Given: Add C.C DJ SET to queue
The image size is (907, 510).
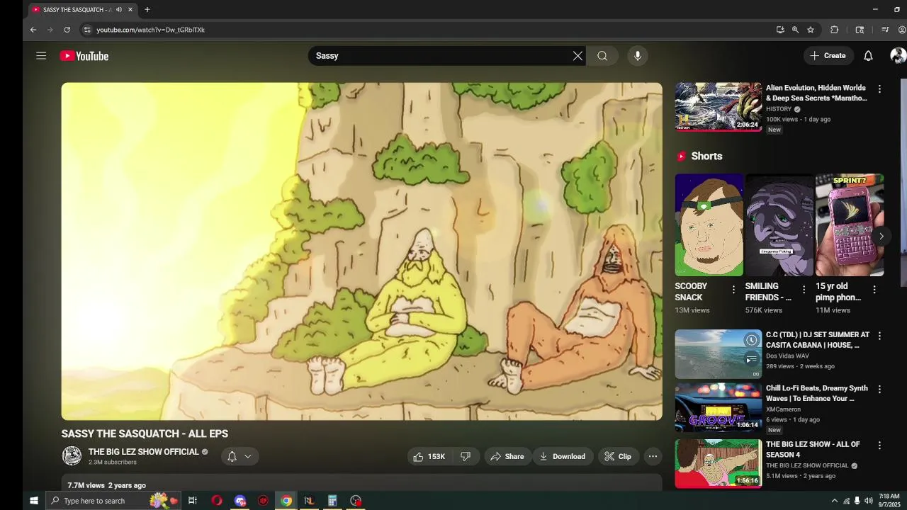Looking at the screenshot, I should click(751, 360).
